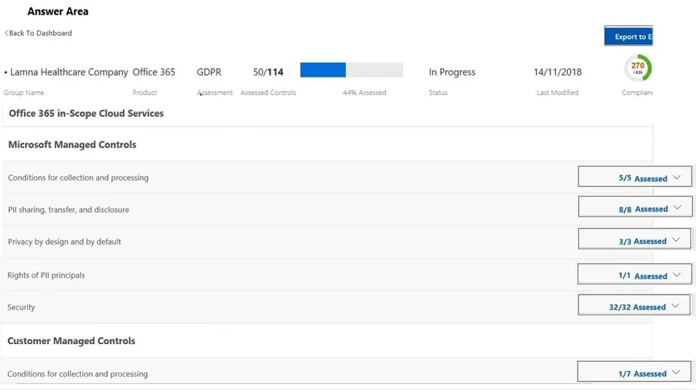696x390 pixels.
Task: Click the Rights of PII principals row
Action: (x=327, y=275)
